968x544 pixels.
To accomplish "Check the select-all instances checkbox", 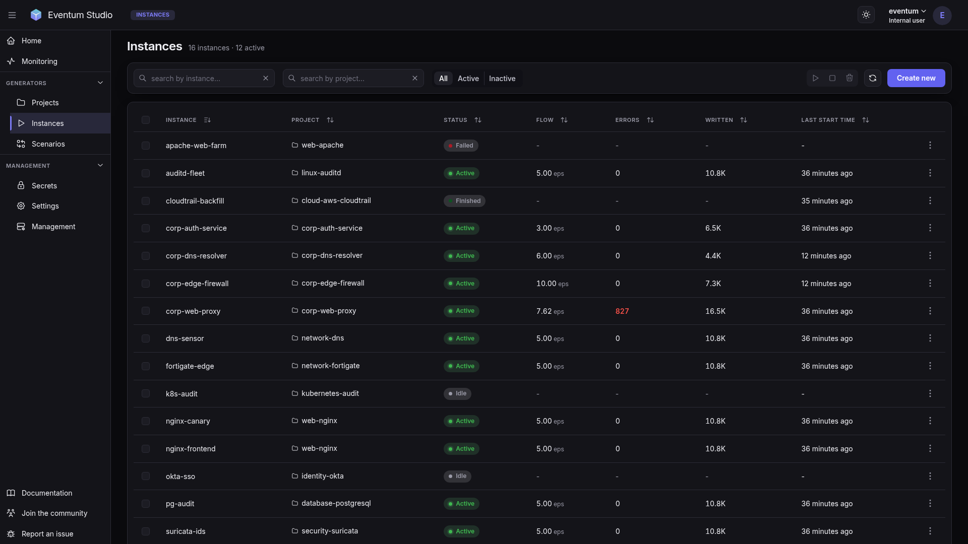I will click(x=146, y=120).
